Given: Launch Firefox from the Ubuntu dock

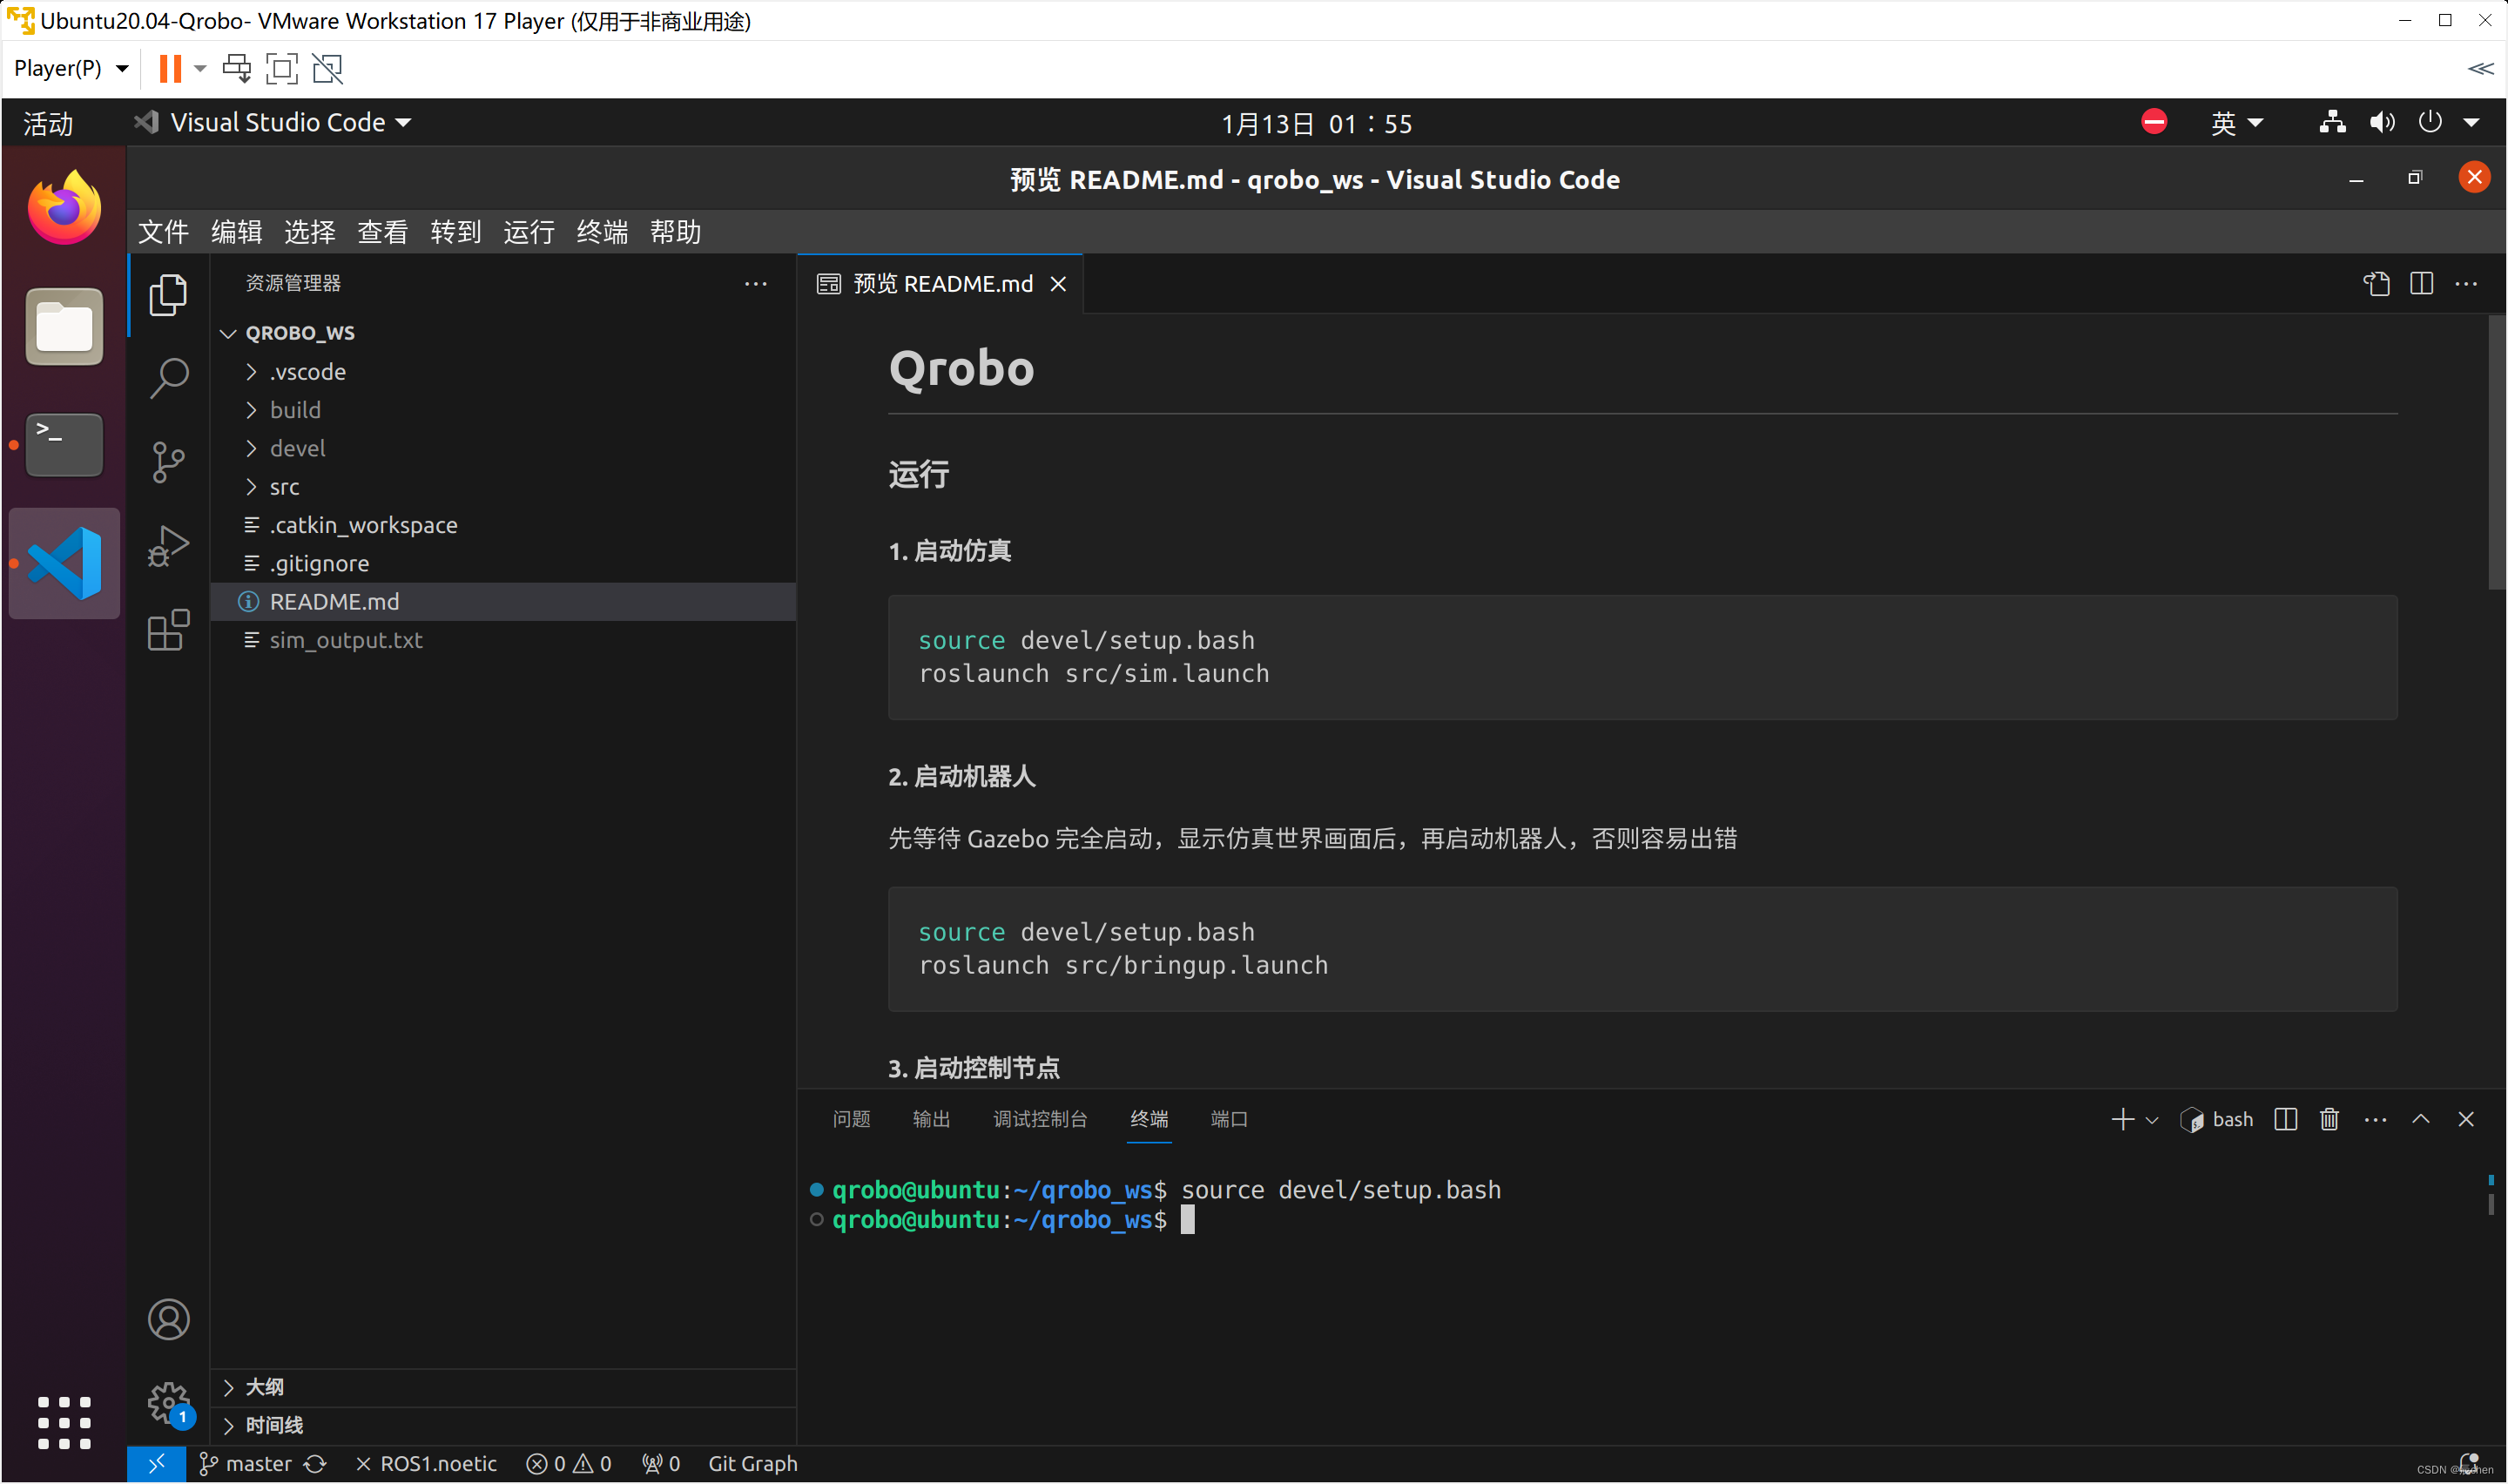Looking at the screenshot, I should pos(64,208).
